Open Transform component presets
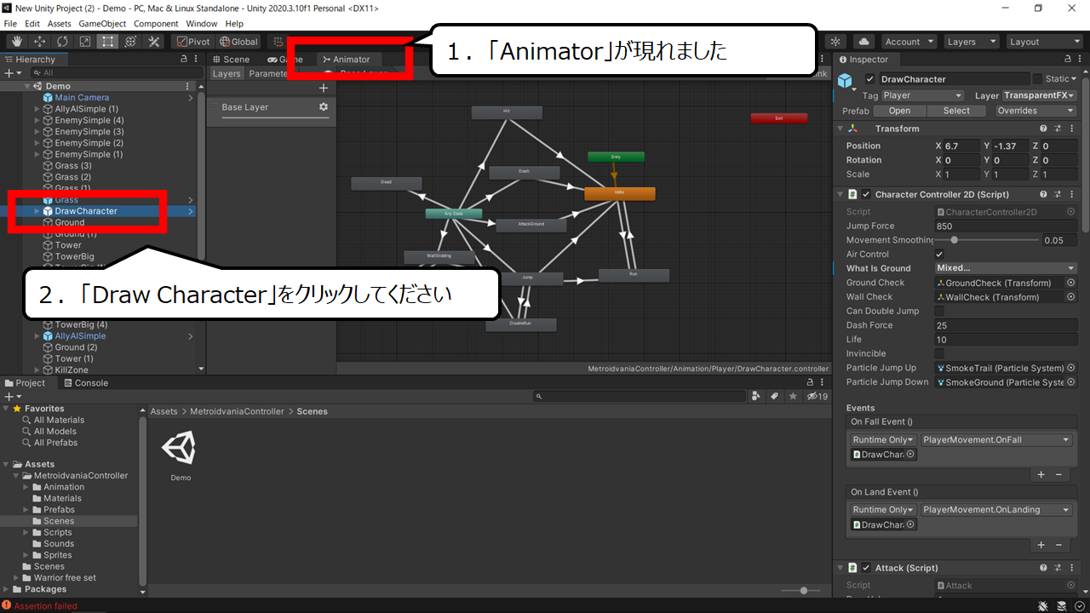 [1058, 129]
